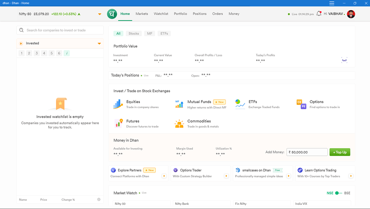Open Learn Options Trading with its arrow button
Viewport: 370px width, 209px height.
click(351, 176)
